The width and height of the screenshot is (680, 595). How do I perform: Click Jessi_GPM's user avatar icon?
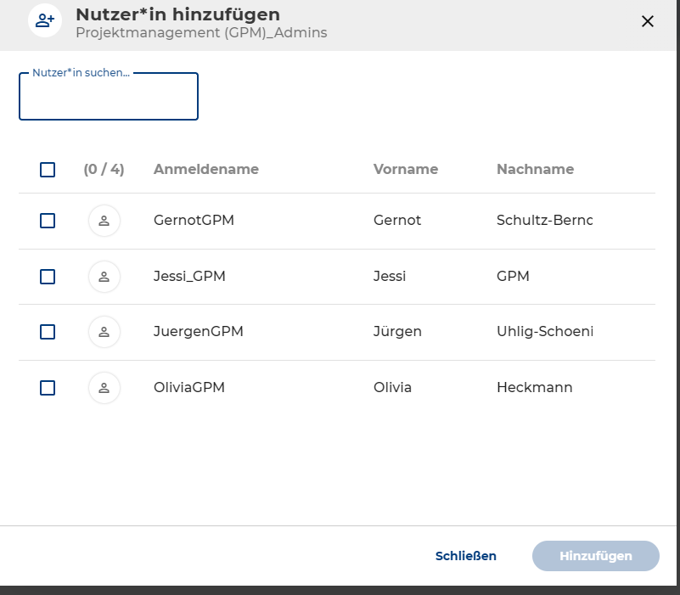104,277
